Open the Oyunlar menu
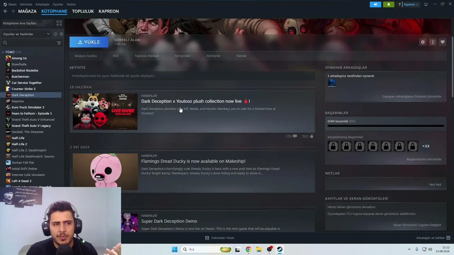This screenshot has width=454, height=255. [58, 4]
